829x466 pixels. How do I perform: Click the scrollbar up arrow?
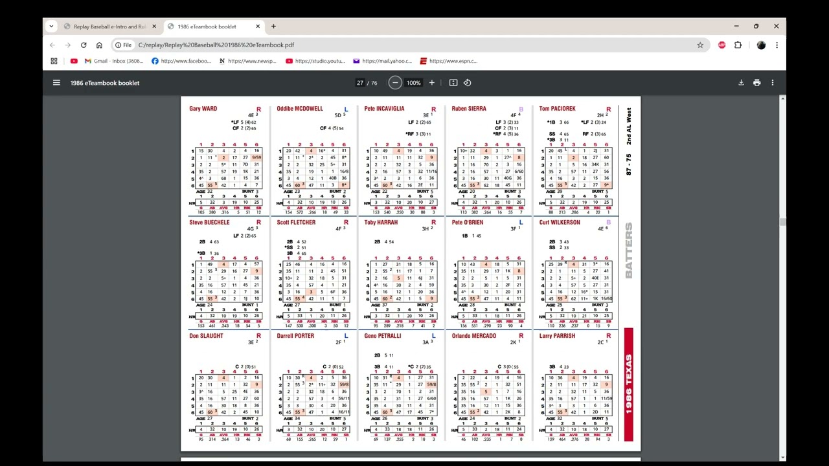[x=782, y=99]
